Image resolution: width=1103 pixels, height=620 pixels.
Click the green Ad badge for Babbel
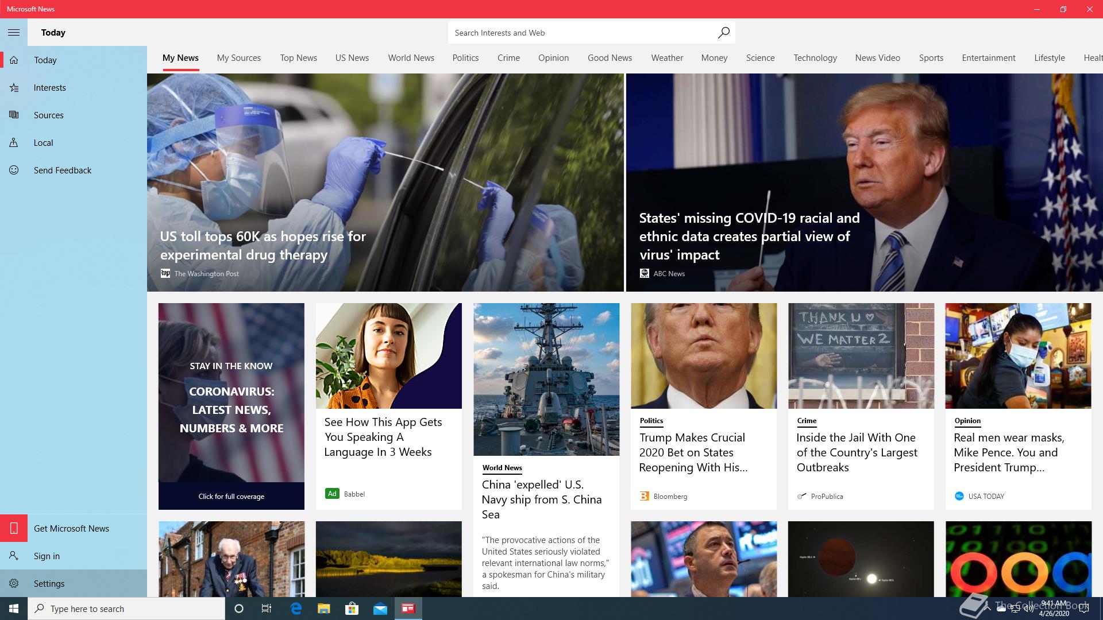(x=332, y=494)
